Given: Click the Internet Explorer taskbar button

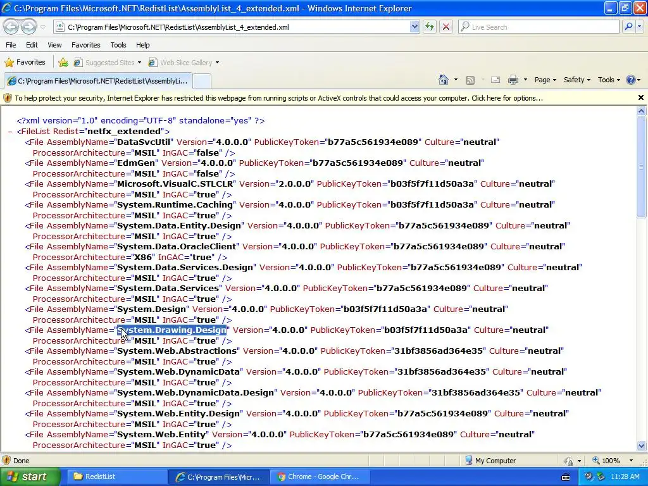Looking at the screenshot, I should pyautogui.click(x=218, y=477).
